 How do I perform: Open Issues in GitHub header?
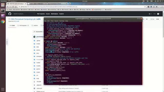[48, 14]
